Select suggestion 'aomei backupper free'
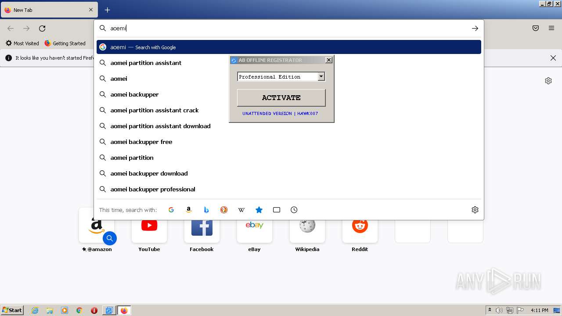The width and height of the screenshot is (562, 316). click(x=289, y=142)
